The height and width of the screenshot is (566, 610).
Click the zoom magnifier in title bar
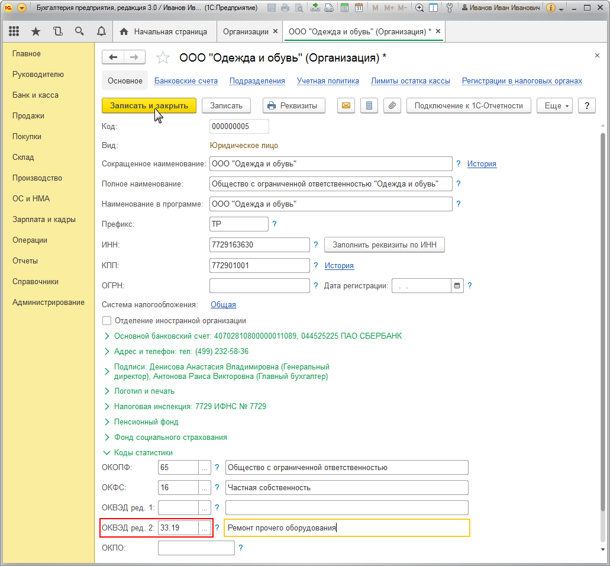click(x=419, y=8)
